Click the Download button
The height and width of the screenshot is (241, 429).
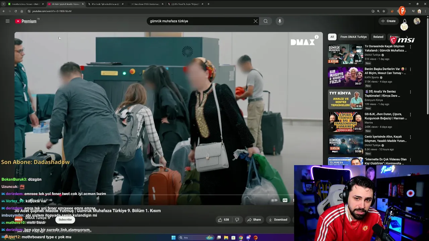278,220
